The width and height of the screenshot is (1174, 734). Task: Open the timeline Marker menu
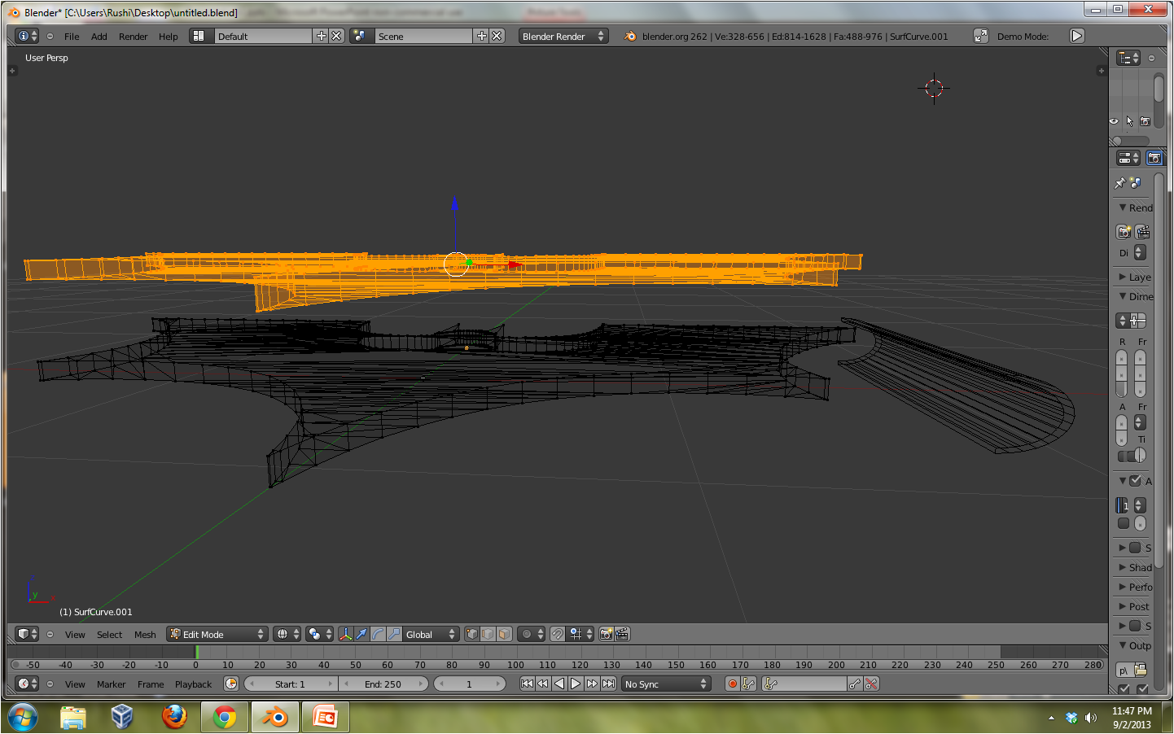click(x=111, y=684)
